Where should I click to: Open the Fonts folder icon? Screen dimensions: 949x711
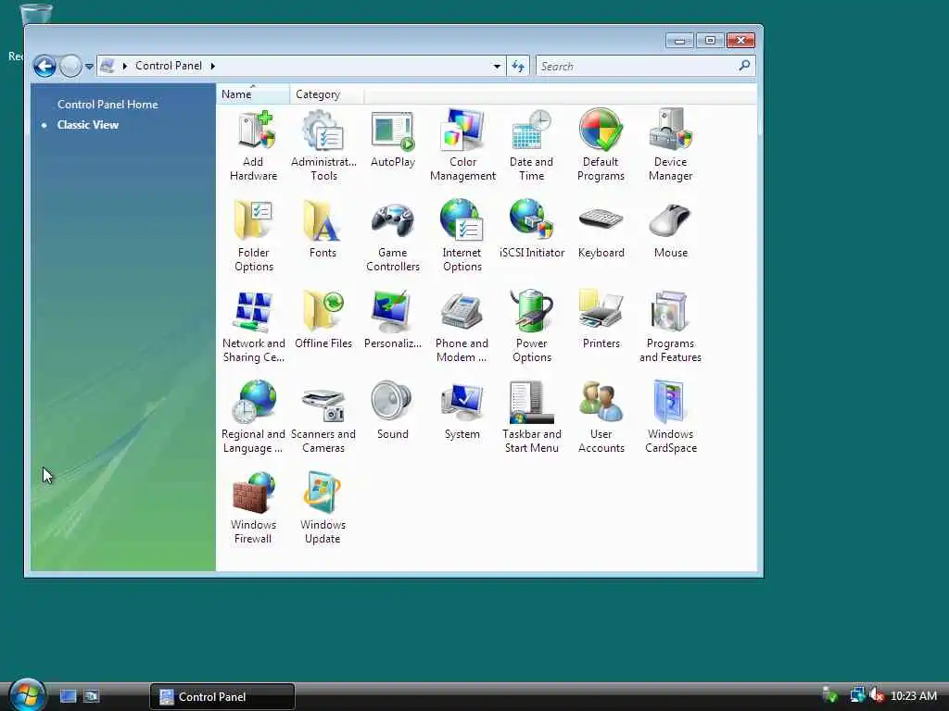[323, 230]
